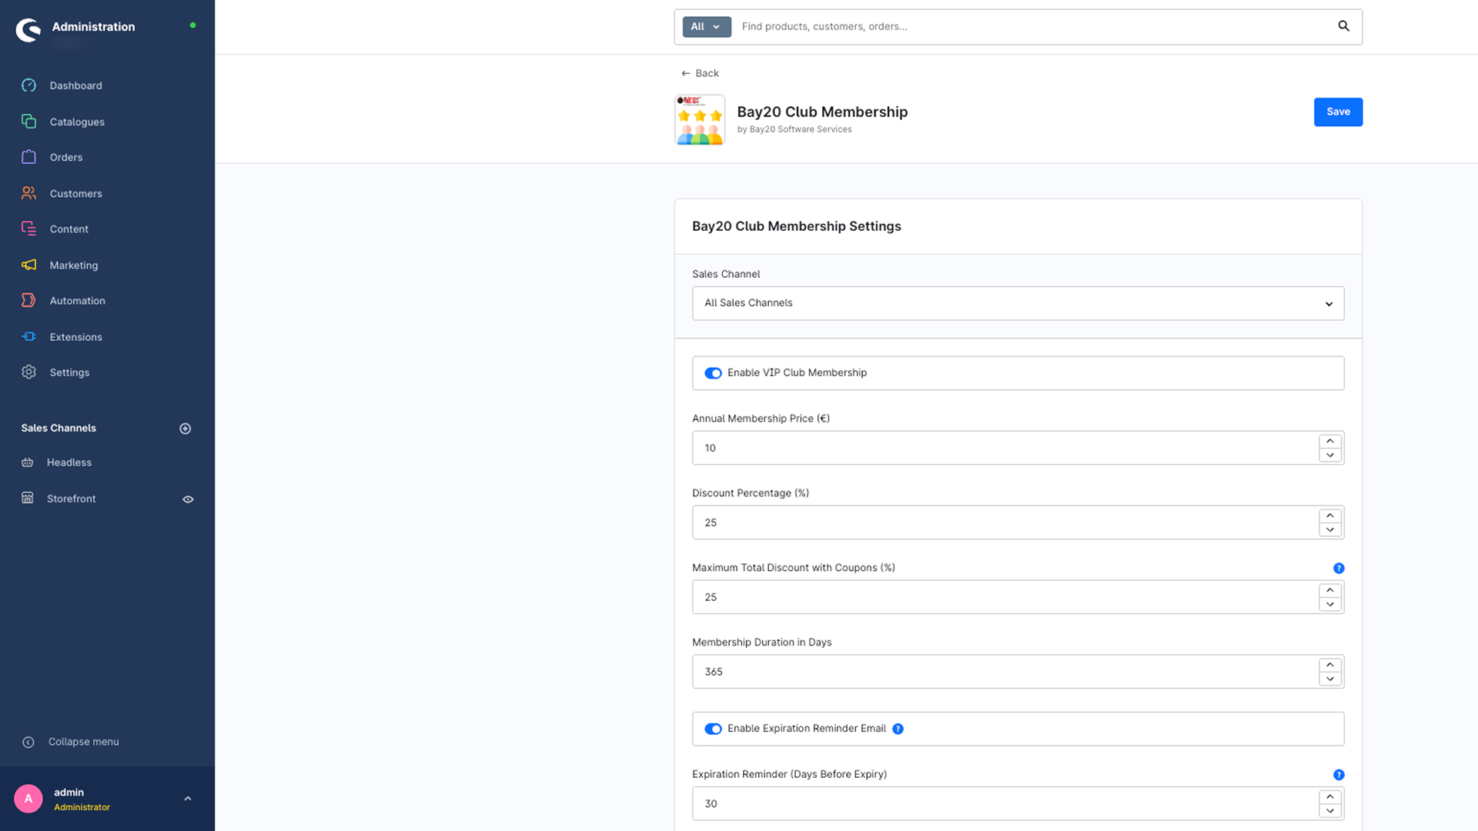Go Back to previous page
This screenshot has width=1478, height=831.
[700, 73]
